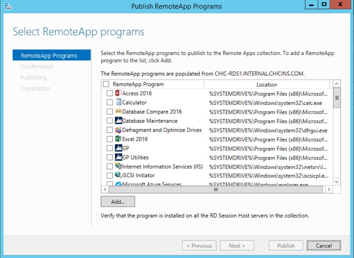Check the Calculator checkbox

[110, 102]
